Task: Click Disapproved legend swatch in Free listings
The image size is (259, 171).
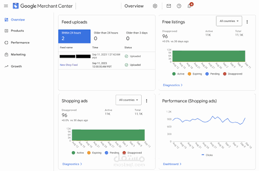Action: coord(225,74)
